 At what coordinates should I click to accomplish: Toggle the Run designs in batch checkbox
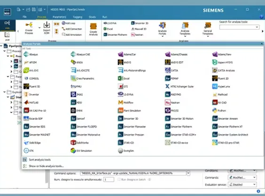point(119,180)
